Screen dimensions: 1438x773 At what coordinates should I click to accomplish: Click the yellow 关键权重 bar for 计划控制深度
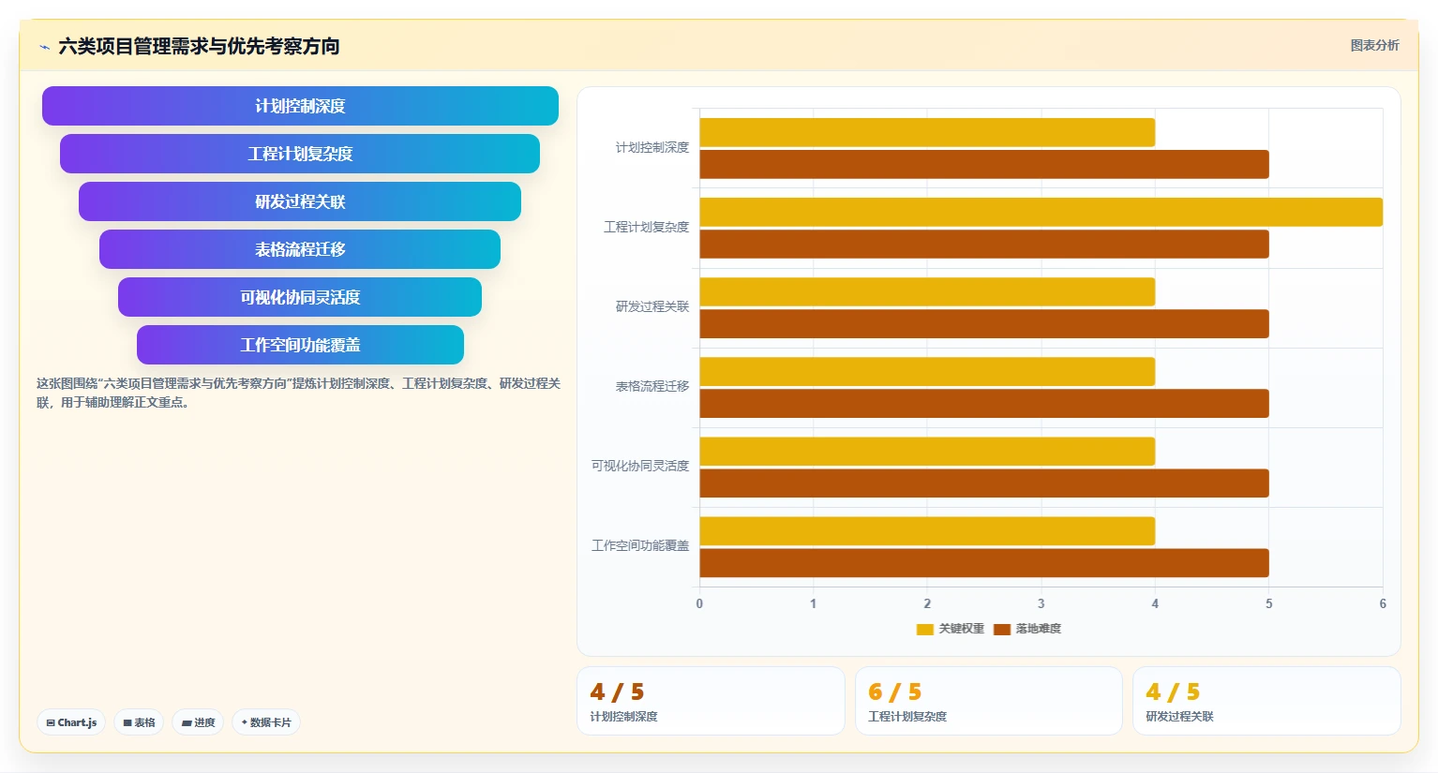pyautogui.click(x=927, y=132)
